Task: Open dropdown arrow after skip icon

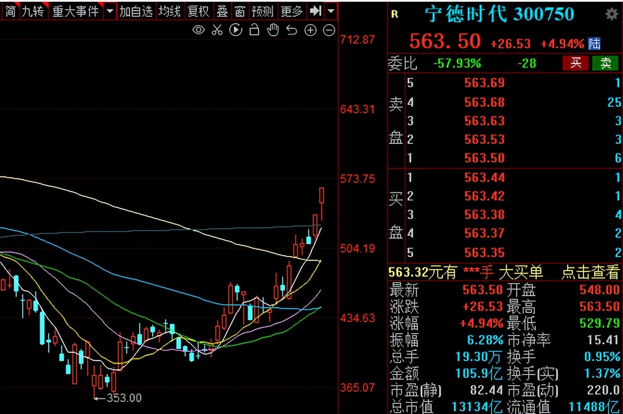Action: click(331, 11)
